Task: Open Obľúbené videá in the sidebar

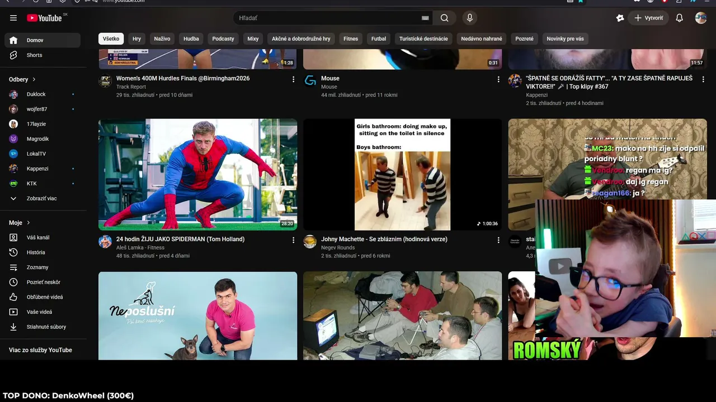Action: 43,297
